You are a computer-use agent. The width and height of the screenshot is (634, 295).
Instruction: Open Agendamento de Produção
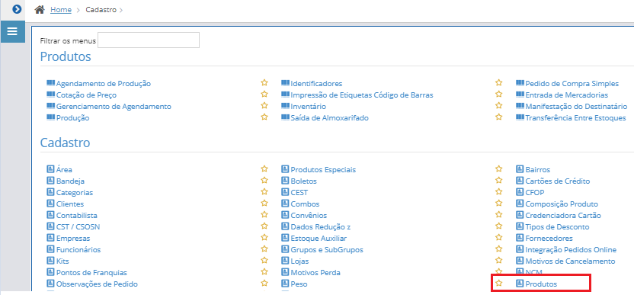tap(104, 84)
